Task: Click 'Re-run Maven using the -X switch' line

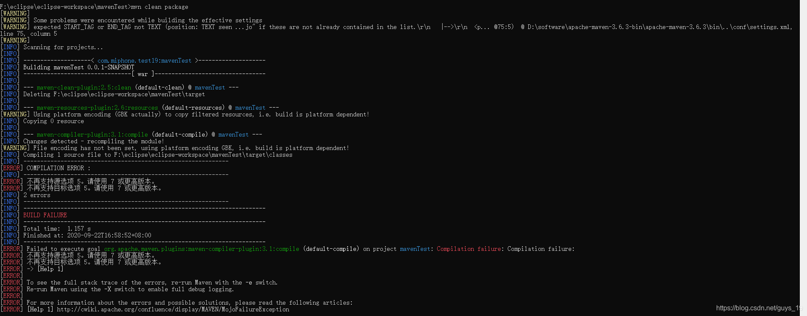Action: (130, 289)
